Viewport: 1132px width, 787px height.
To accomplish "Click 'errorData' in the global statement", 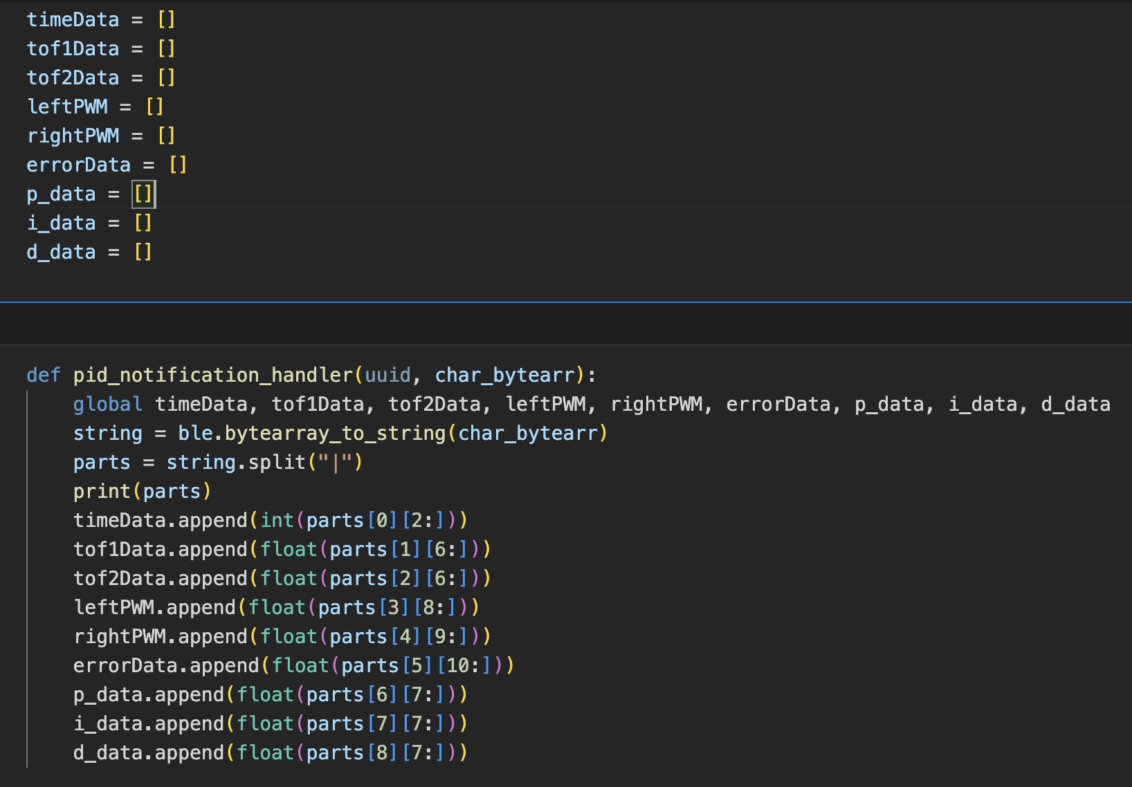I will coord(778,404).
